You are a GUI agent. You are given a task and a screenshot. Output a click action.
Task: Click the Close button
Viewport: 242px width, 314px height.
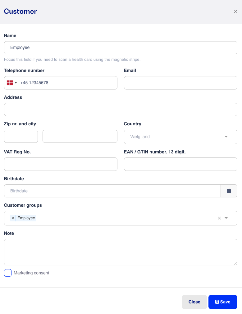click(194, 302)
